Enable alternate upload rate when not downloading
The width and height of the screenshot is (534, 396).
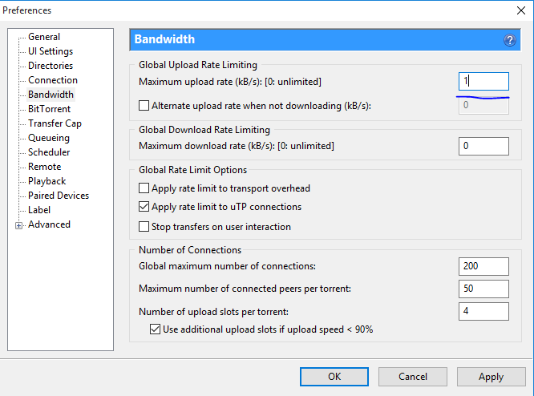tap(144, 105)
